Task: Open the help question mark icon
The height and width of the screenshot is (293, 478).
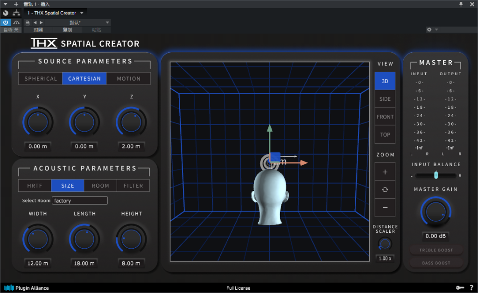Action: 471,288
